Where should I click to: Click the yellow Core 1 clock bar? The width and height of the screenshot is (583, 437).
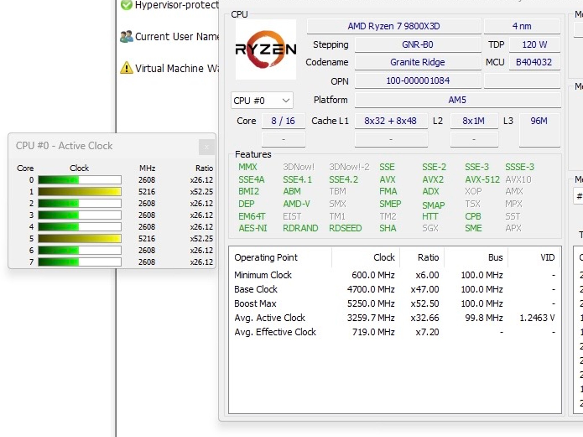point(80,191)
